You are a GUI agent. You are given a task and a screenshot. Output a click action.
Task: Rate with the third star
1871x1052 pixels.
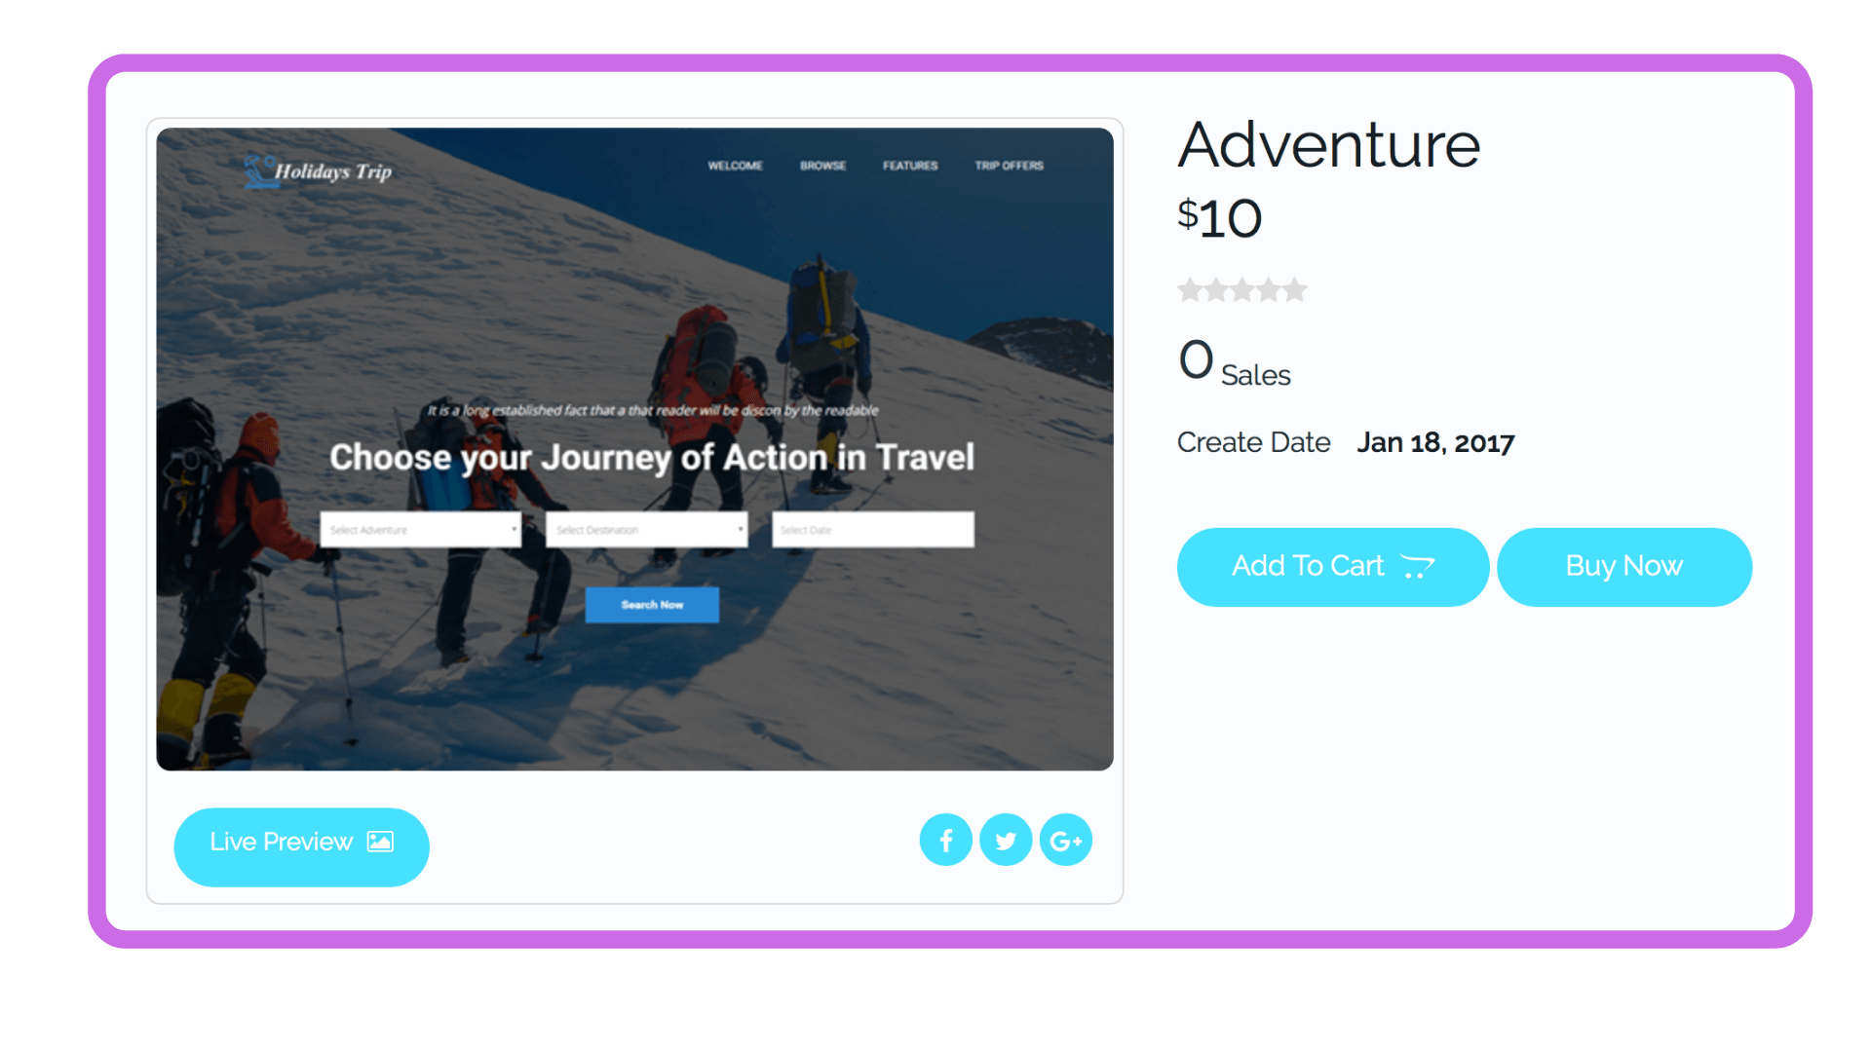pos(1242,290)
